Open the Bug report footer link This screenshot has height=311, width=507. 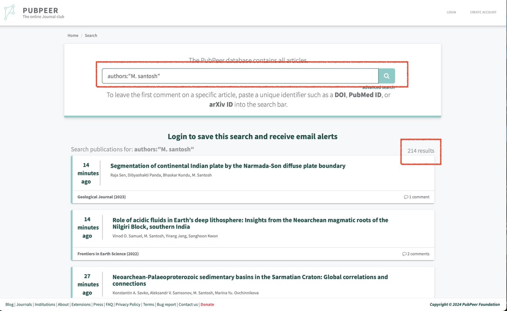tap(166, 305)
